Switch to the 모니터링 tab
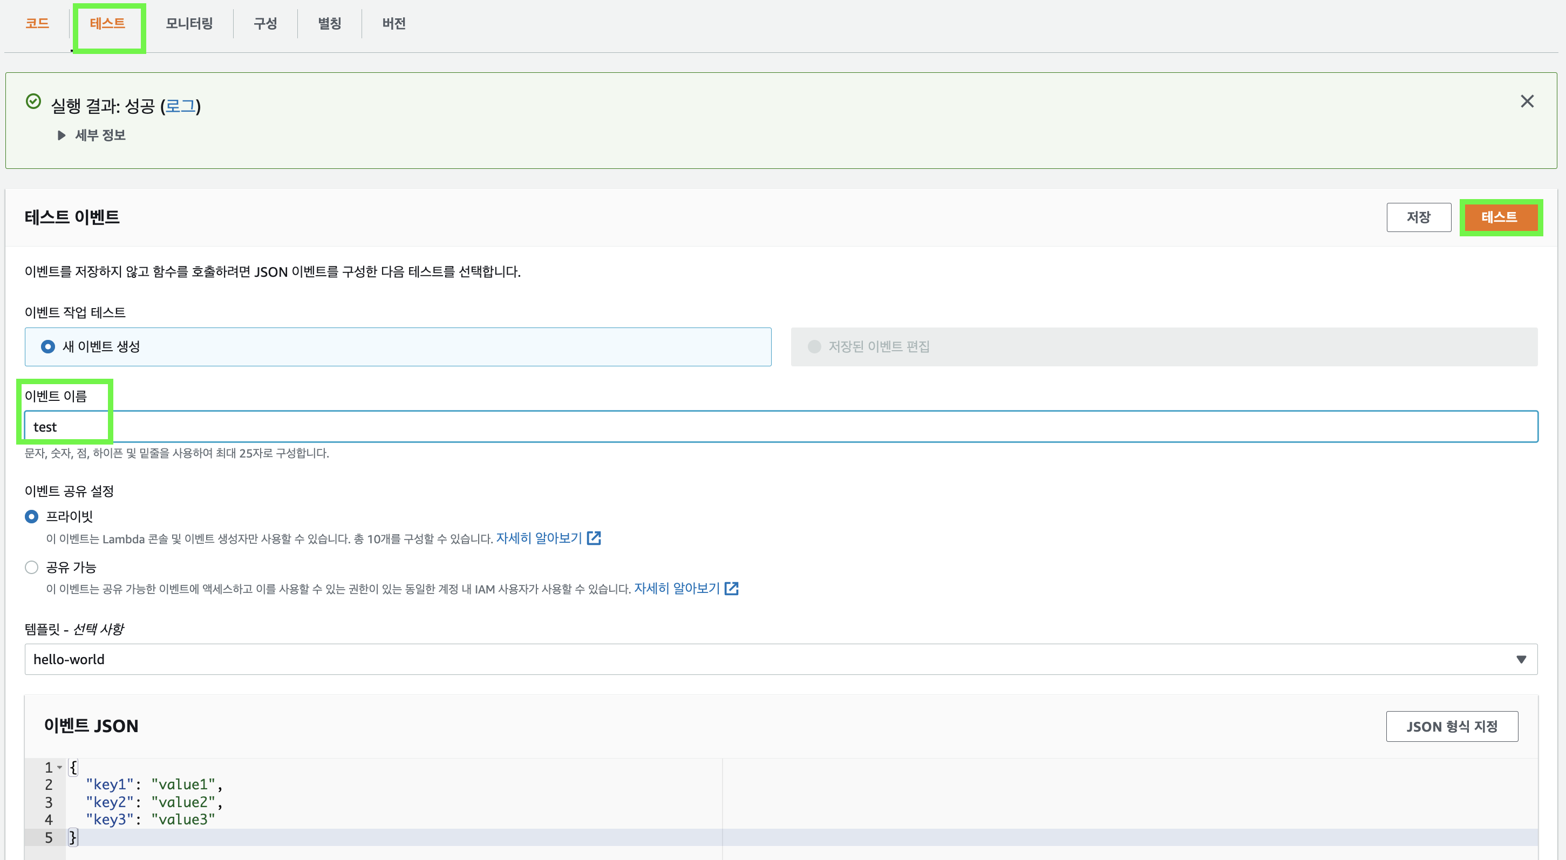This screenshot has width=1566, height=860. 189,24
